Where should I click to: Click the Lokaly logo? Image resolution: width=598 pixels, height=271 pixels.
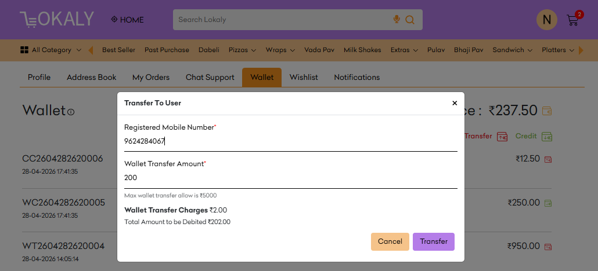(x=57, y=19)
